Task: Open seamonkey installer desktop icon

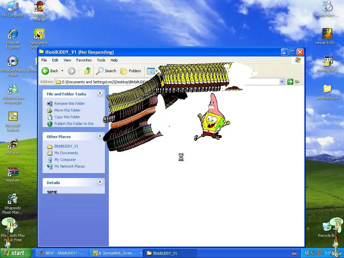Action: point(327,9)
